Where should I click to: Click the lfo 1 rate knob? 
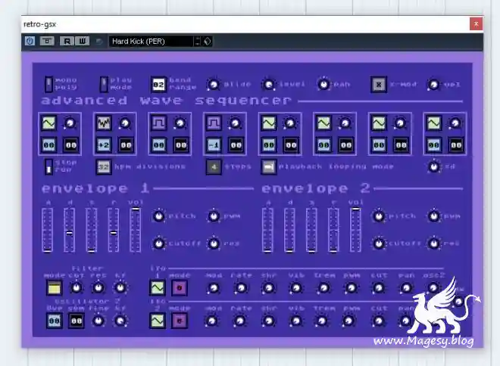click(241, 288)
